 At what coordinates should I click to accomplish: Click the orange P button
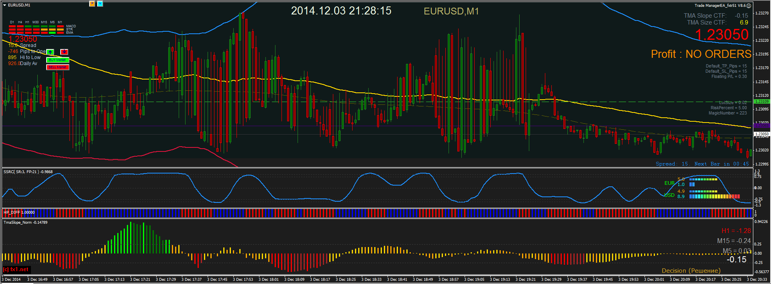coord(92,4)
